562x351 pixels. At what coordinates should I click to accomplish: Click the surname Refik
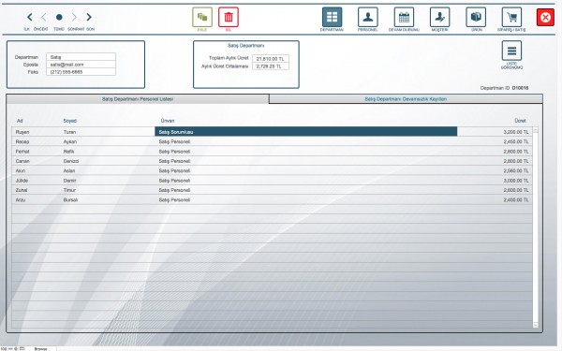point(68,152)
